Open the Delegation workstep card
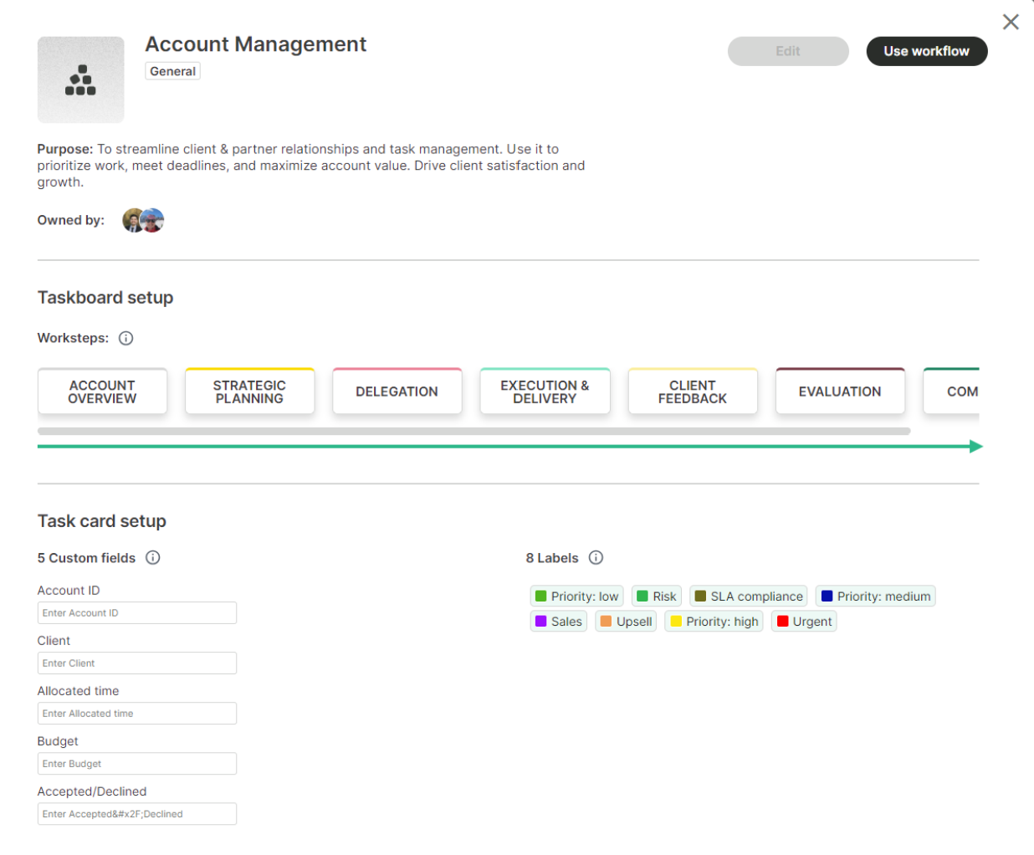 tap(397, 392)
